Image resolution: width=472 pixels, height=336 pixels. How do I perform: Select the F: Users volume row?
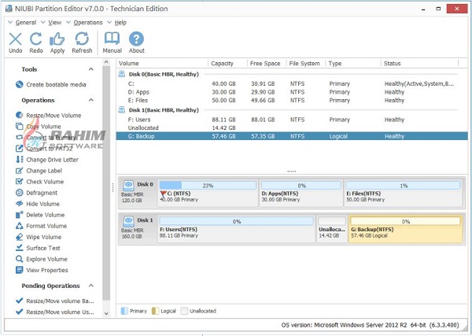292,120
